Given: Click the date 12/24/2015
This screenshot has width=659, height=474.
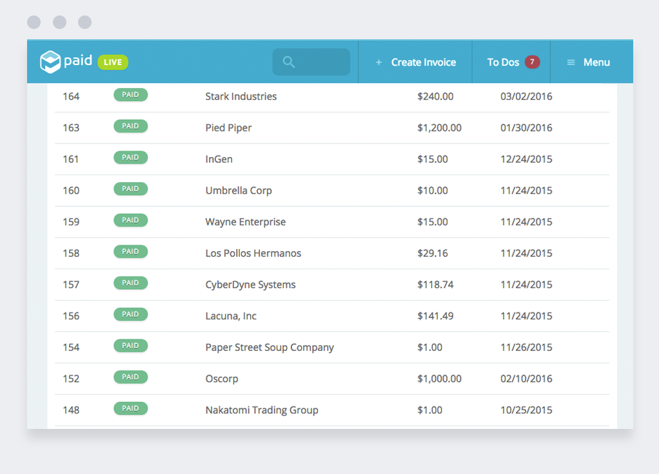Looking at the screenshot, I should point(526,159).
